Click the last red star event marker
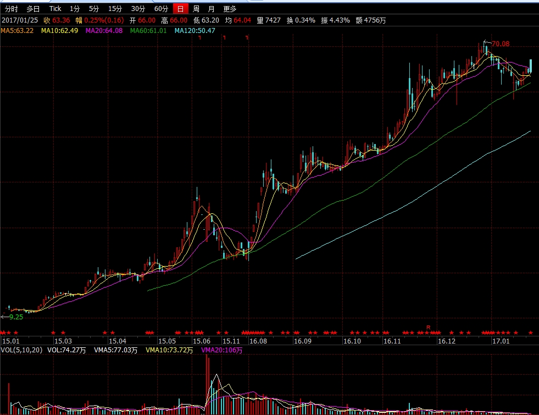Viewport: 539px width, 415px height. coord(530,333)
